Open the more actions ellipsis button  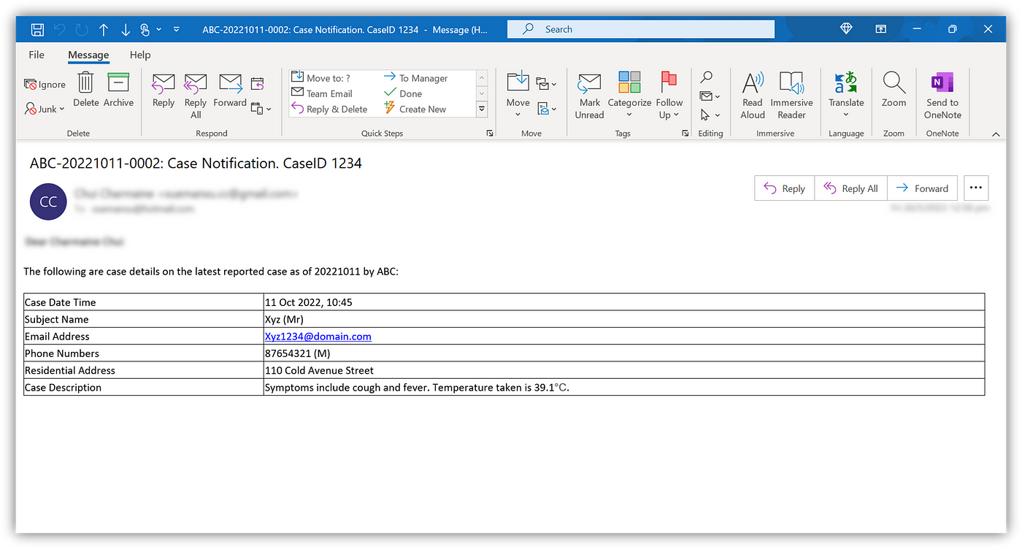[x=976, y=188]
